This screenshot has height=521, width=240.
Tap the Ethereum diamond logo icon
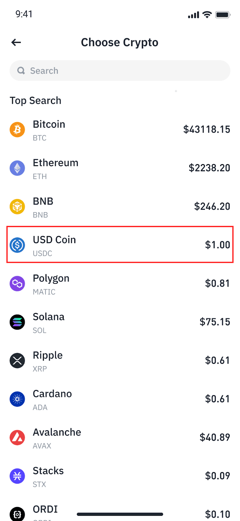(x=17, y=168)
